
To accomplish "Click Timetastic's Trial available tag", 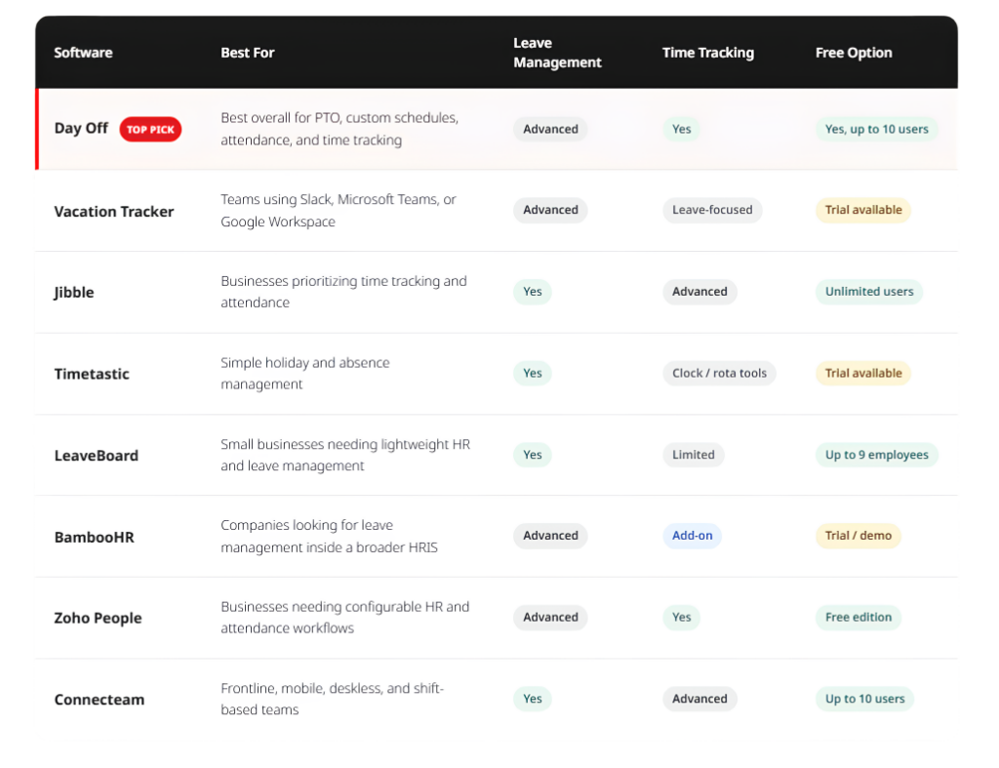I will pos(863,373).
